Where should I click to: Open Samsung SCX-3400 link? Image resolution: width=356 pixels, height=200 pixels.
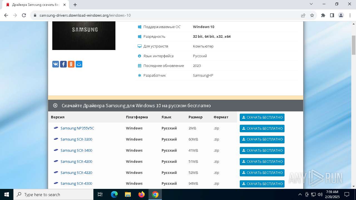point(76,150)
